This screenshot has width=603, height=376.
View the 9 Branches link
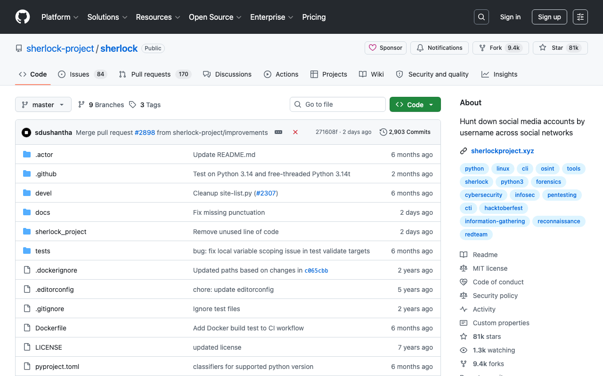pyautogui.click(x=101, y=105)
